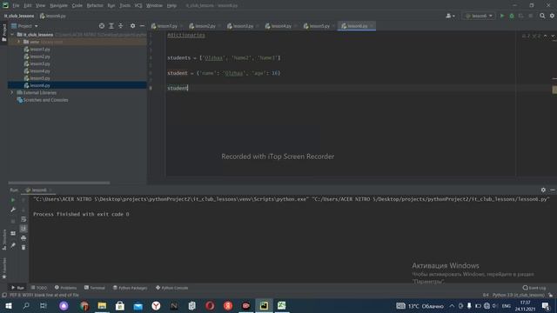Screen dimensions: 557x313
Task: Open notification center in taskbar
Action: pyautogui.click(x=546, y=306)
